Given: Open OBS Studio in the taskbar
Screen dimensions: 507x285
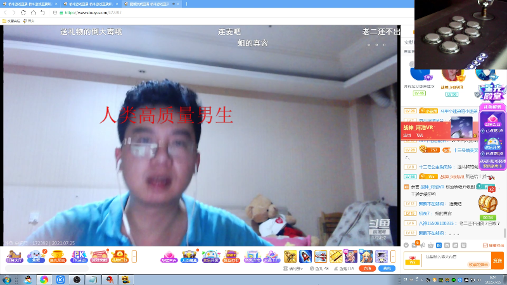Looking at the screenshot, I should coord(77,279).
